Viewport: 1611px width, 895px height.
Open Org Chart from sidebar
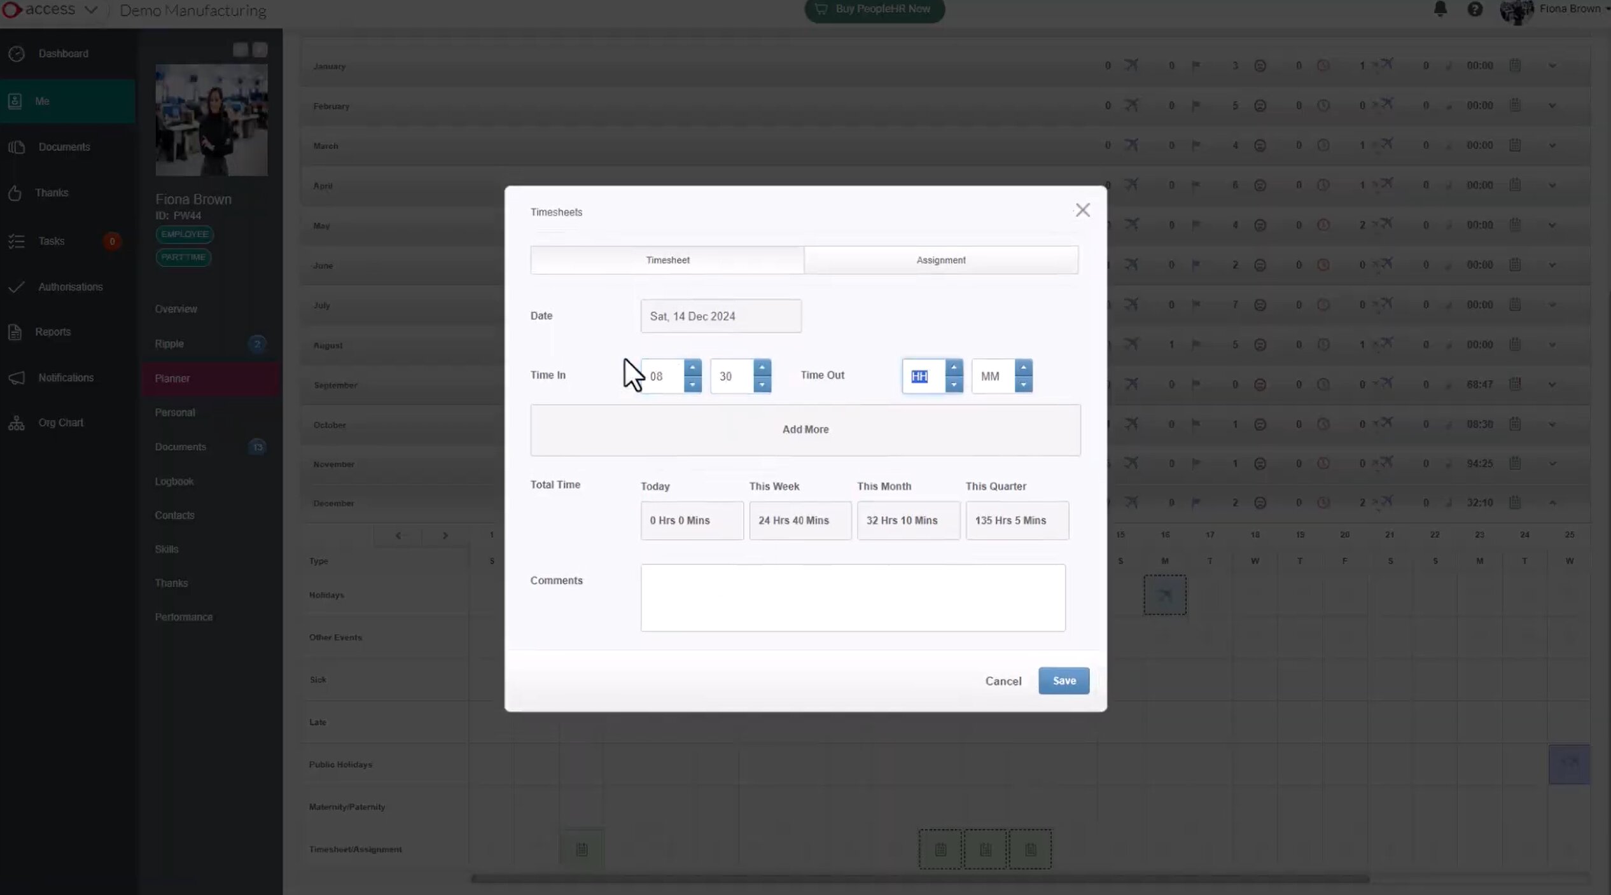click(x=60, y=422)
